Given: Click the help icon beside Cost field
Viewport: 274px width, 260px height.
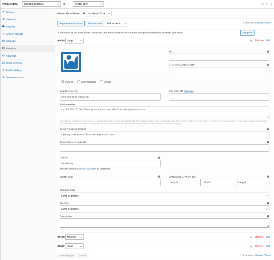Looking at the screenshot, I should (159, 158).
